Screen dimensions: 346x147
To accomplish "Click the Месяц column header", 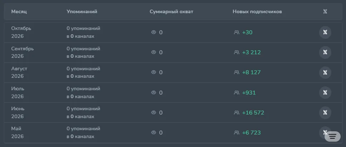I will click(x=19, y=12).
